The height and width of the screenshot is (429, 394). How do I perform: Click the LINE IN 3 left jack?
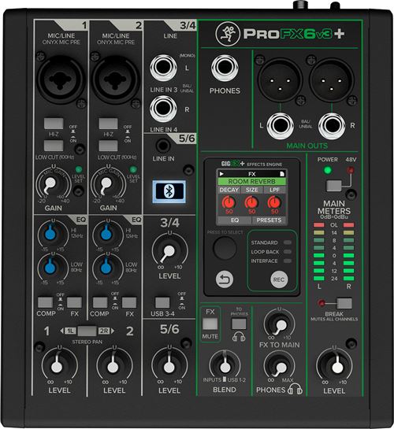pos(163,68)
